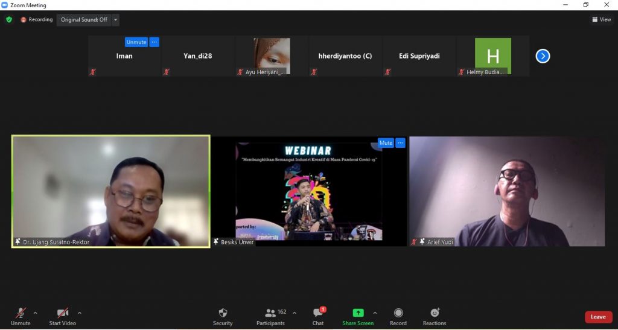Screen dimensions: 618x330
Task: Open the Participants panel
Action: click(270, 313)
